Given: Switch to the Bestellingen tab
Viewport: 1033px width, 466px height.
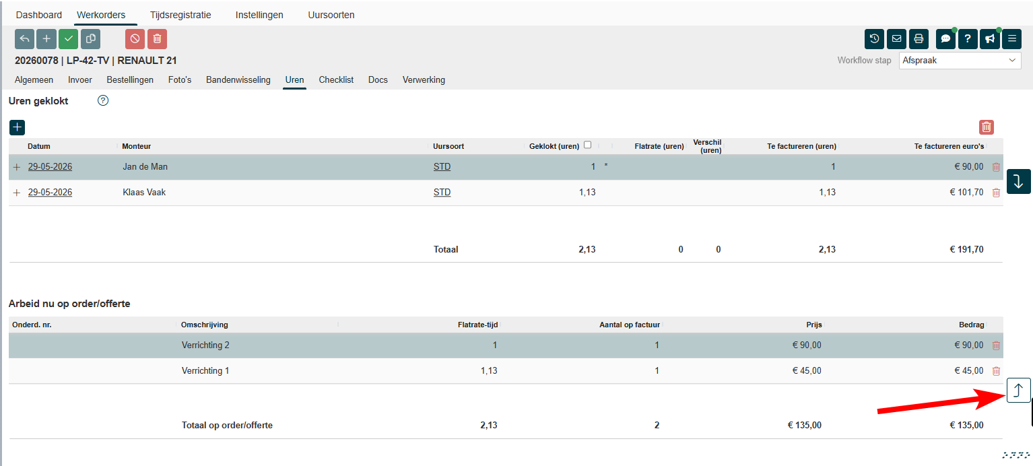Looking at the screenshot, I should [130, 80].
